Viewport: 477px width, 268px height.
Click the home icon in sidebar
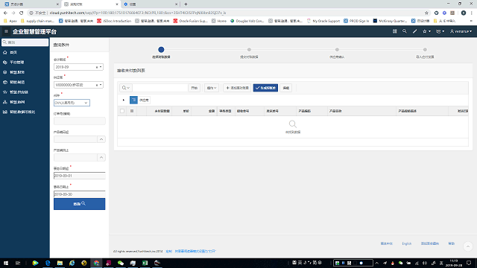5,52
